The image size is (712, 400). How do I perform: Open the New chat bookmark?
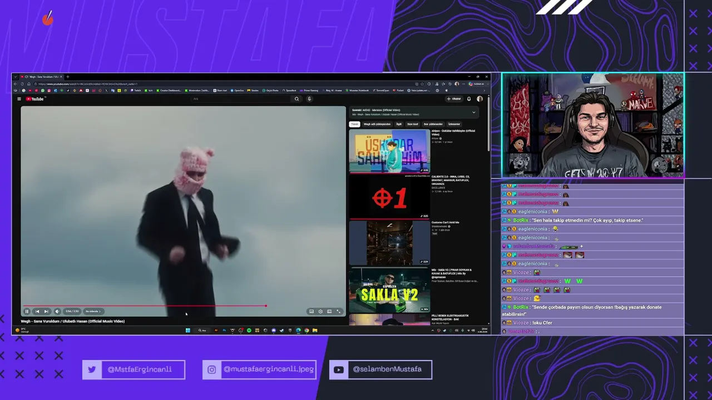point(220,91)
